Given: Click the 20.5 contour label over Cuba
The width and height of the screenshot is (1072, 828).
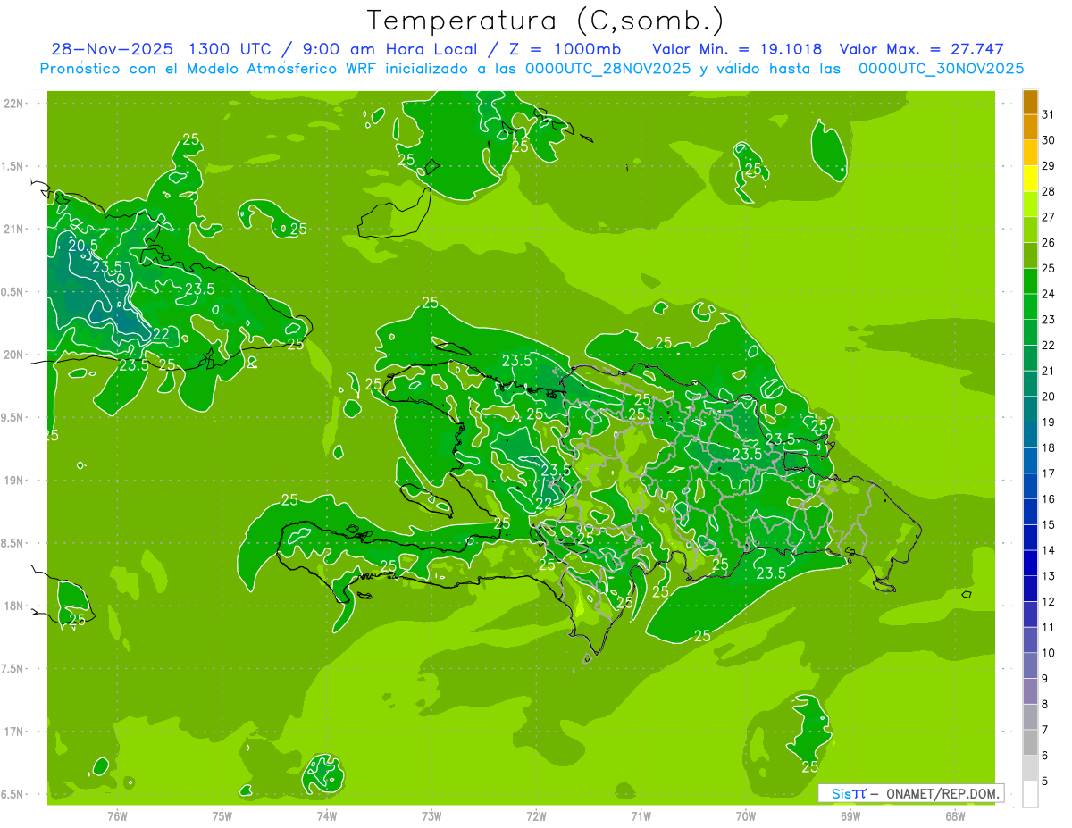Looking at the screenshot, I should (x=83, y=246).
